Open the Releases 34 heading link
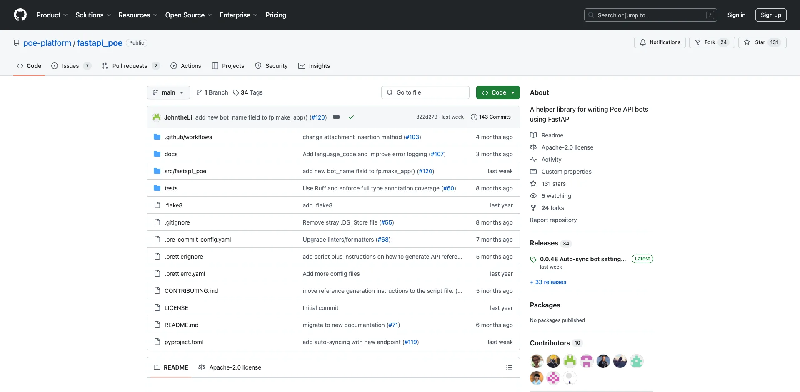The image size is (800, 392). [550, 243]
